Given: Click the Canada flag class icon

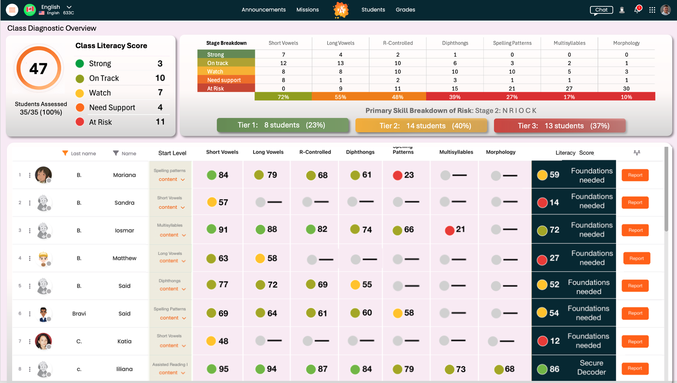Looking at the screenshot, I should click(x=30, y=10).
